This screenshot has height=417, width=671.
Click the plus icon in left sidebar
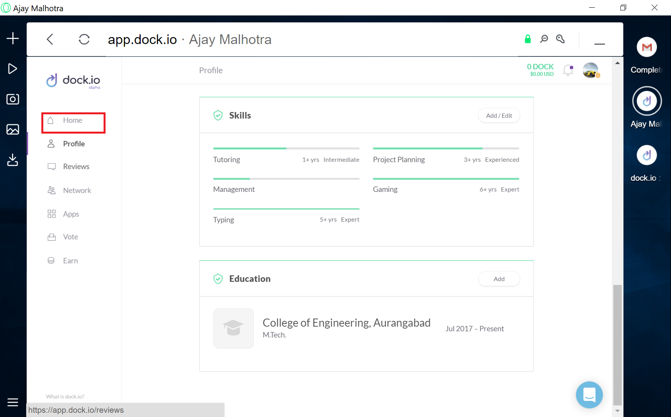click(13, 38)
